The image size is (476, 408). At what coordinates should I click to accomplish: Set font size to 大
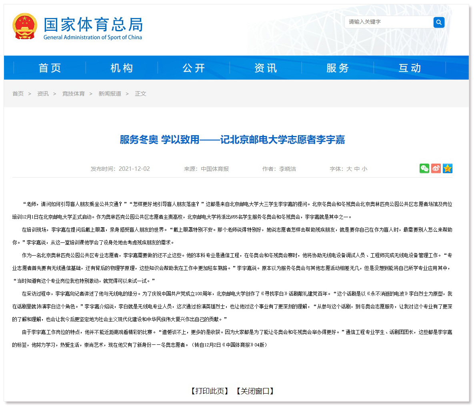coord(349,169)
